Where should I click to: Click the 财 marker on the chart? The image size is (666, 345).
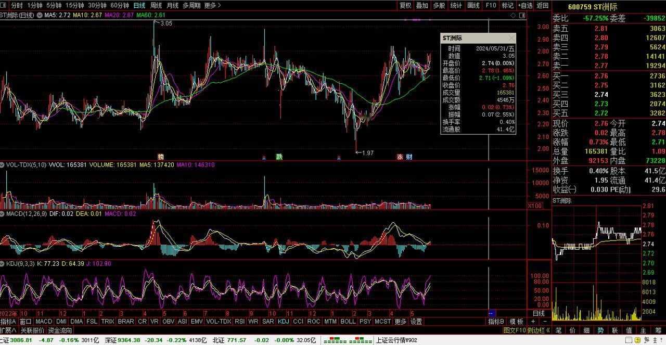click(409, 157)
